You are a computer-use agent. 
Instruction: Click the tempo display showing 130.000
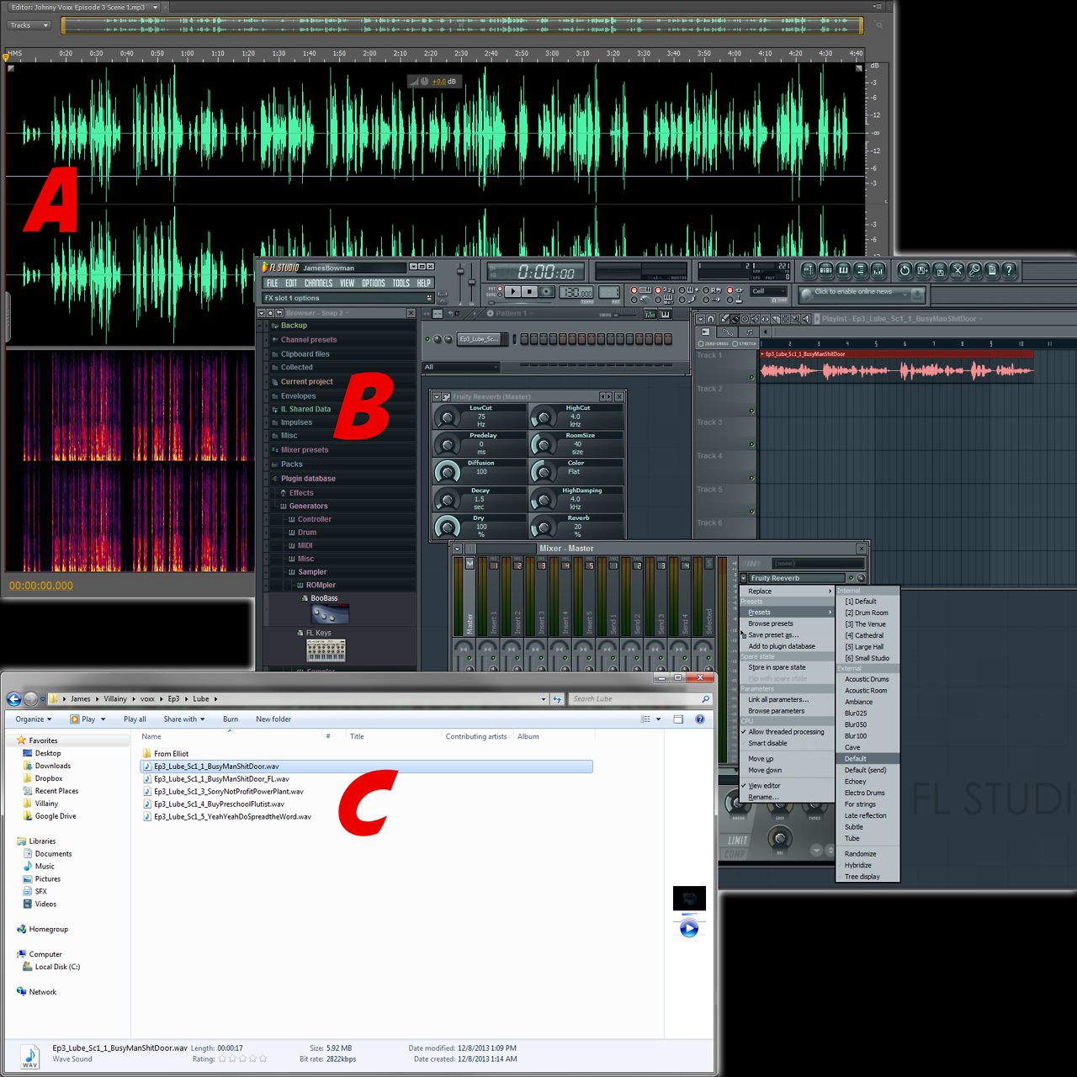click(577, 292)
